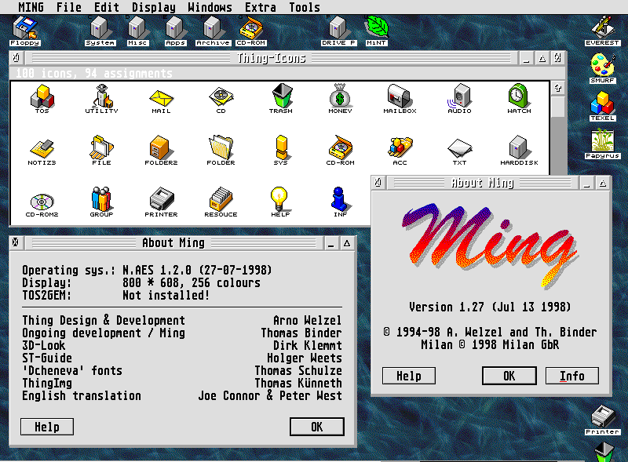The height and width of the screenshot is (462, 628).
Task: Select the ACC icon in Thing-Icons
Action: tap(400, 151)
